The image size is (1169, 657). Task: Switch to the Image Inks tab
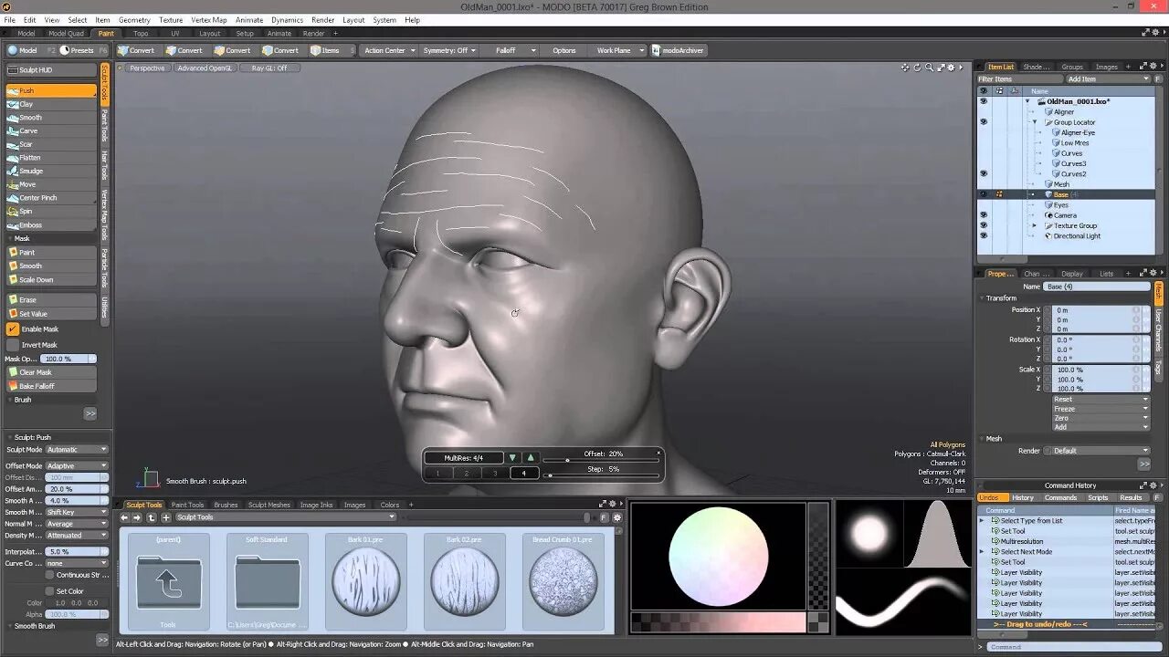(316, 505)
